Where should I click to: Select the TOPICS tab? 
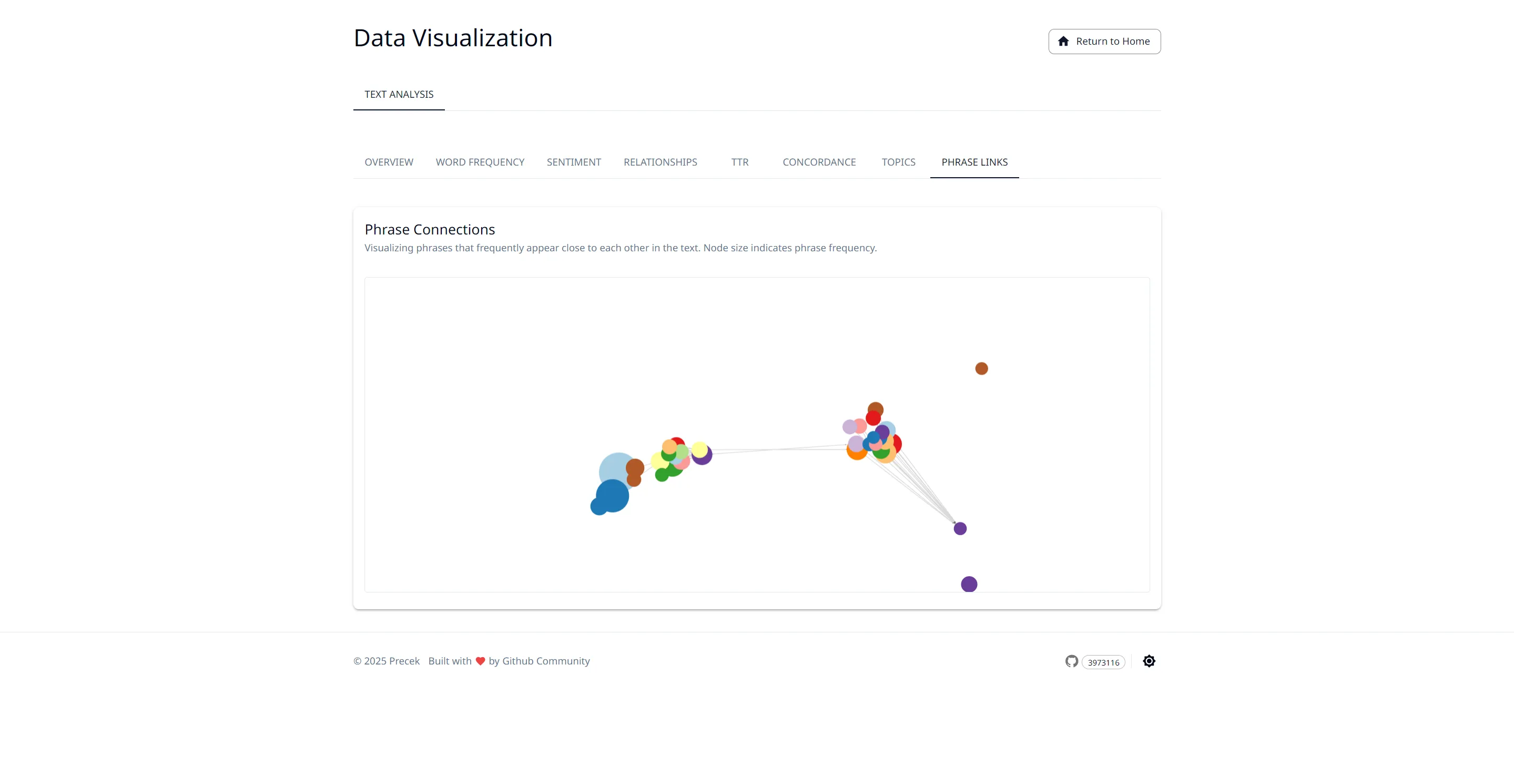pyautogui.click(x=898, y=162)
